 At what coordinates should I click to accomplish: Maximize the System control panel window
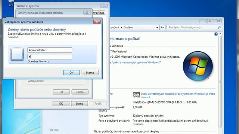pyautogui.click(x=211, y=21)
